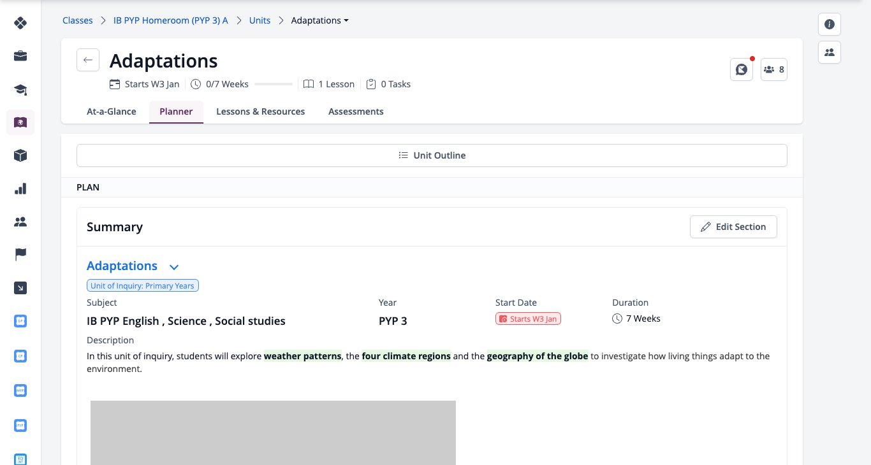Image resolution: width=871 pixels, height=465 pixels.
Task: Expand the Unit Outline bar
Action: [x=432, y=155]
